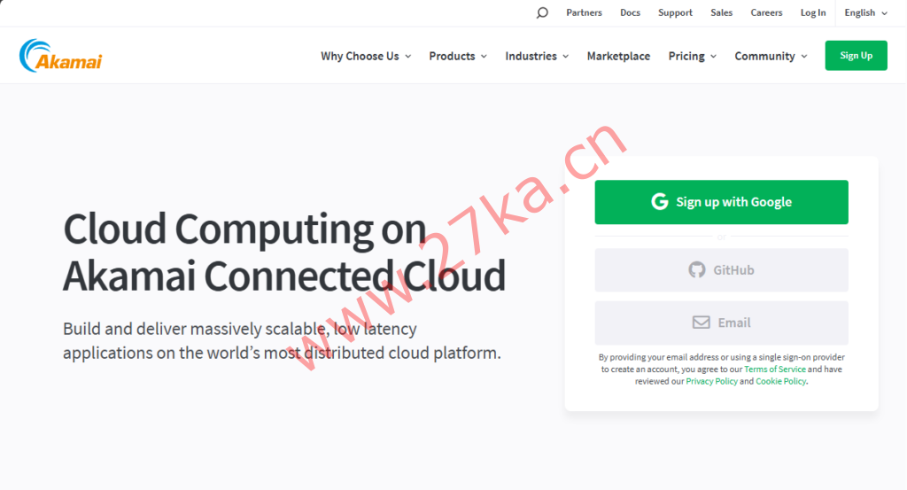The width and height of the screenshot is (907, 490).
Task: Expand the Community menu
Action: click(771, 56)
